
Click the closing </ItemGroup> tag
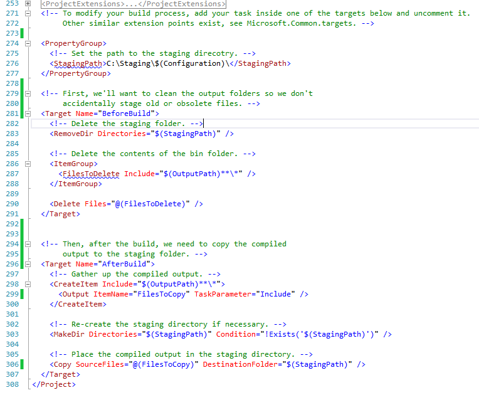76,184
